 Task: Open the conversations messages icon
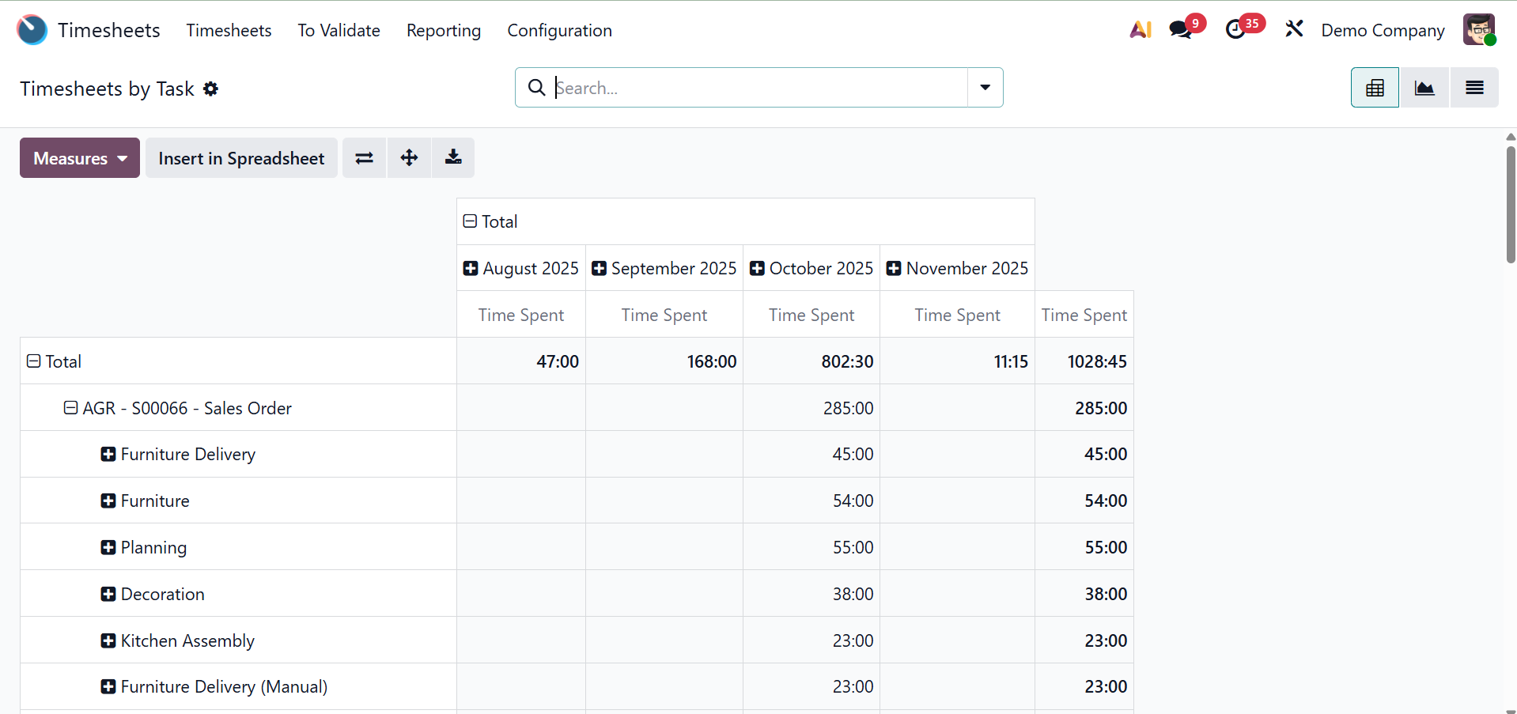[1181, 30]
